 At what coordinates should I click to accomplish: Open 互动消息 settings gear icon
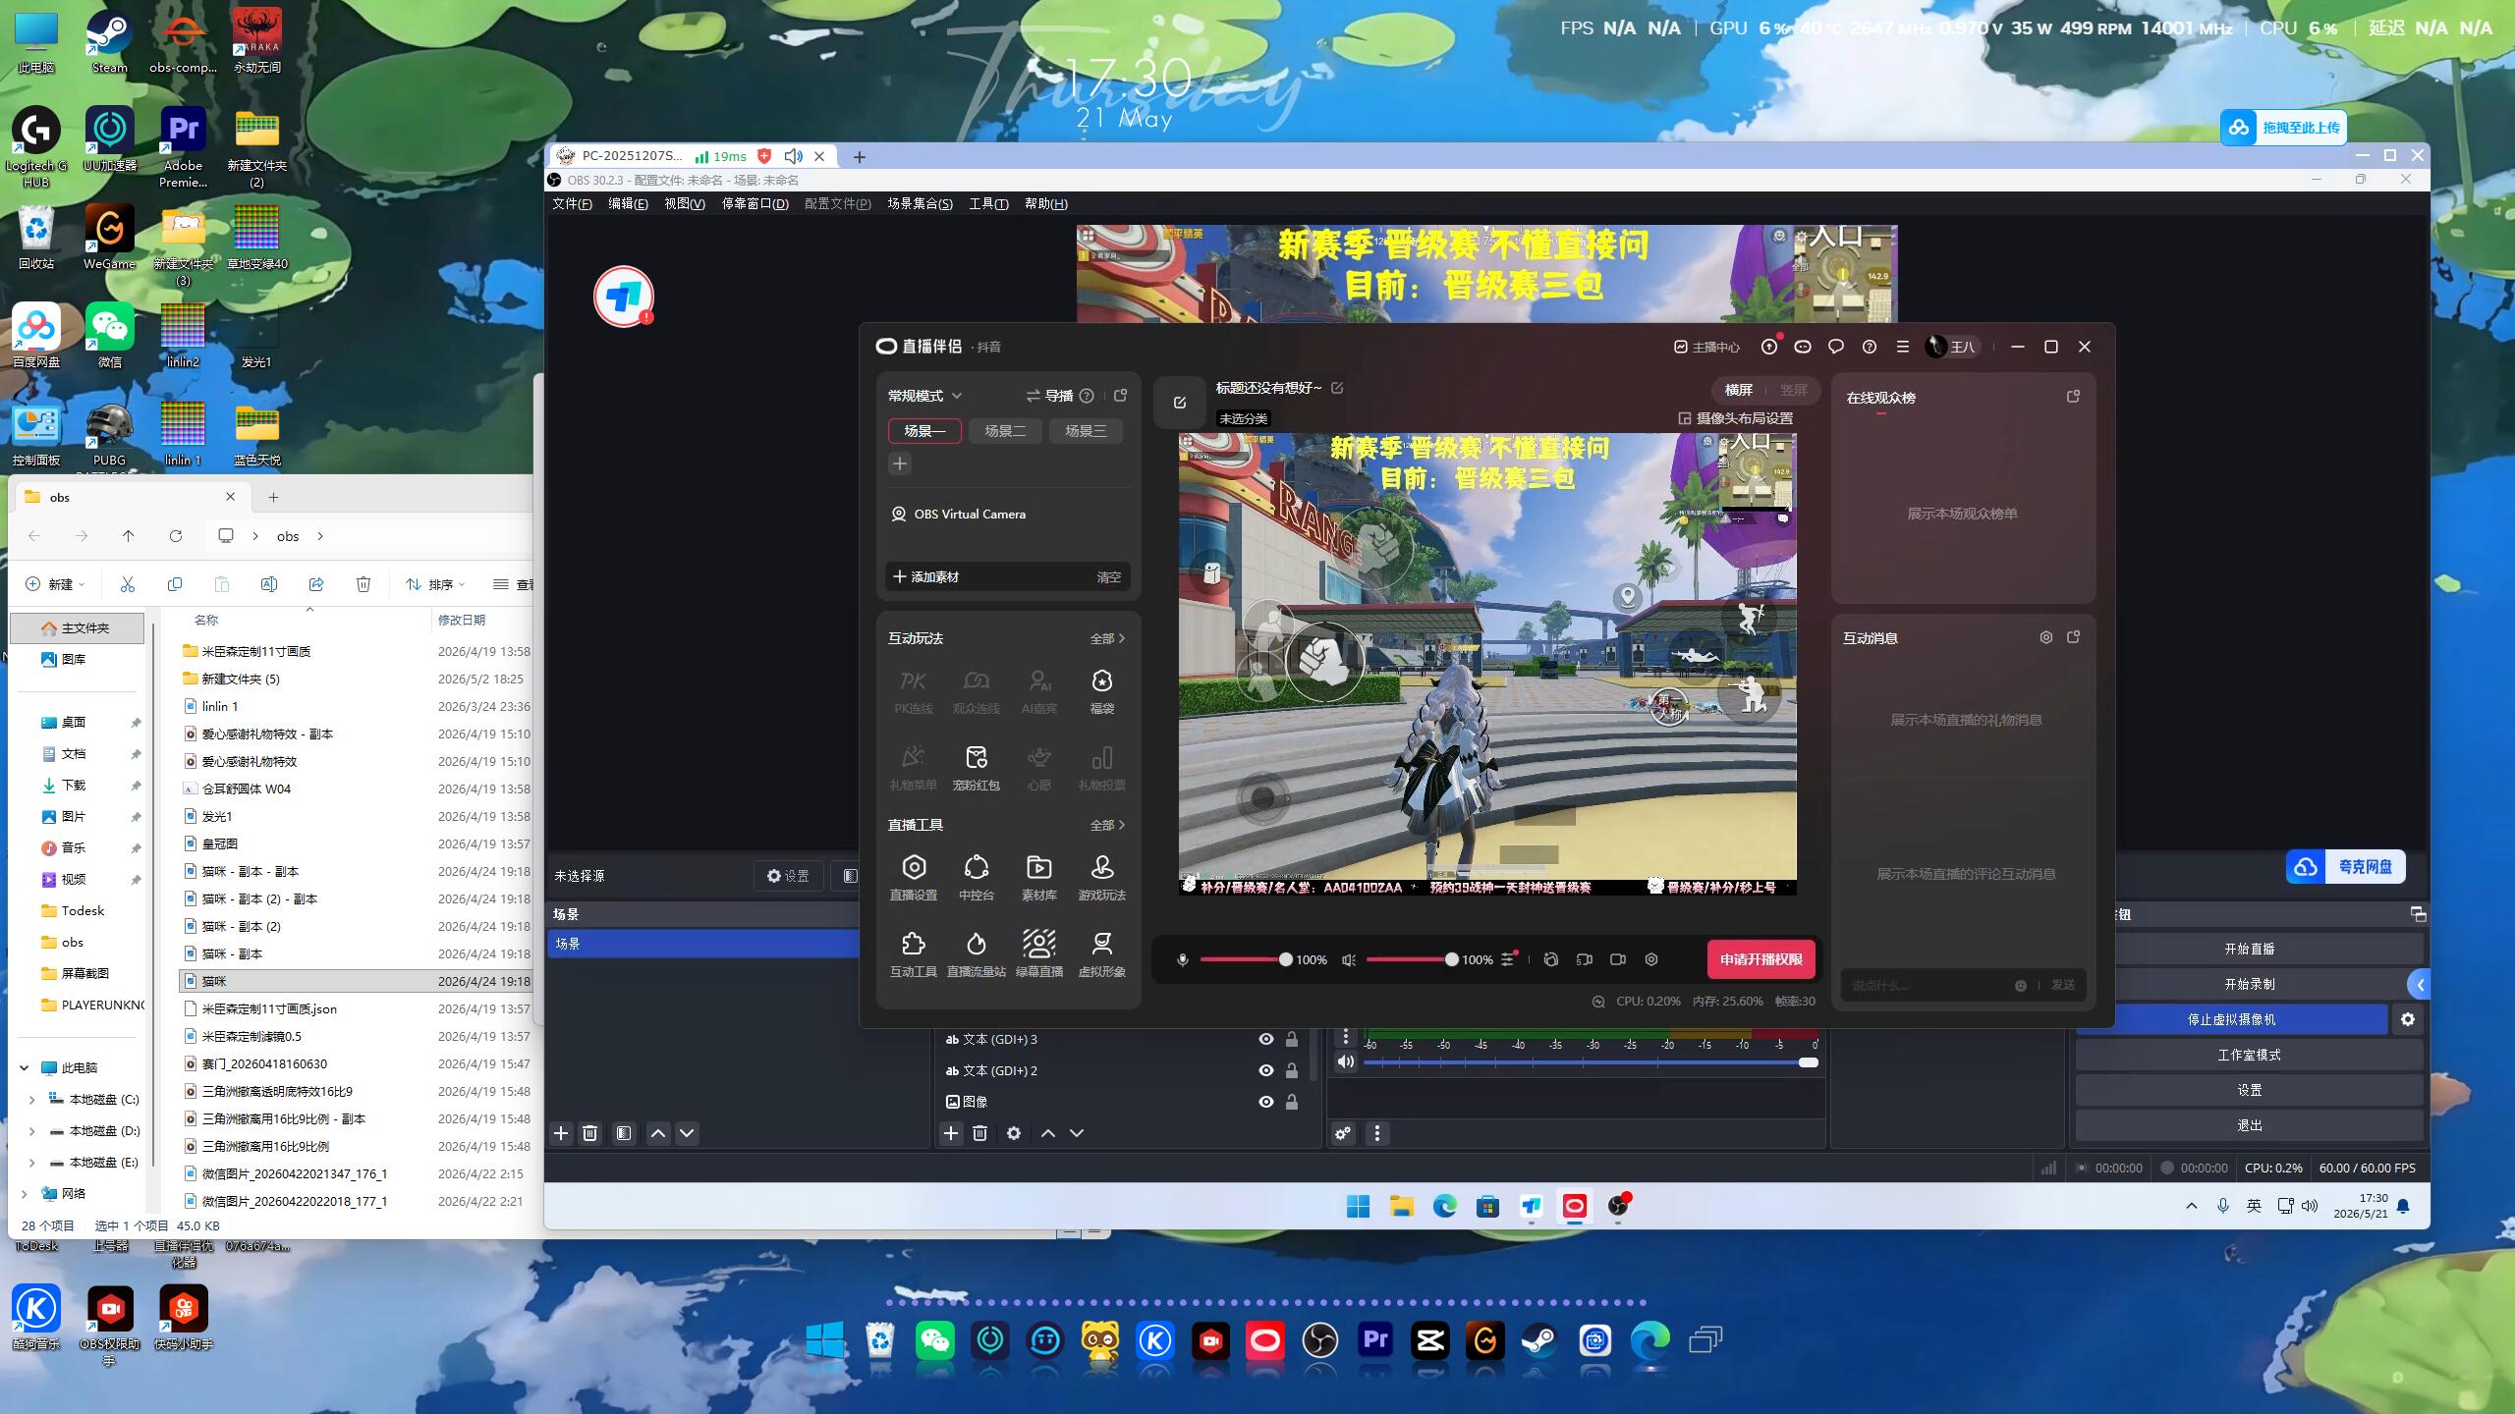click(x=2045, y=637)
